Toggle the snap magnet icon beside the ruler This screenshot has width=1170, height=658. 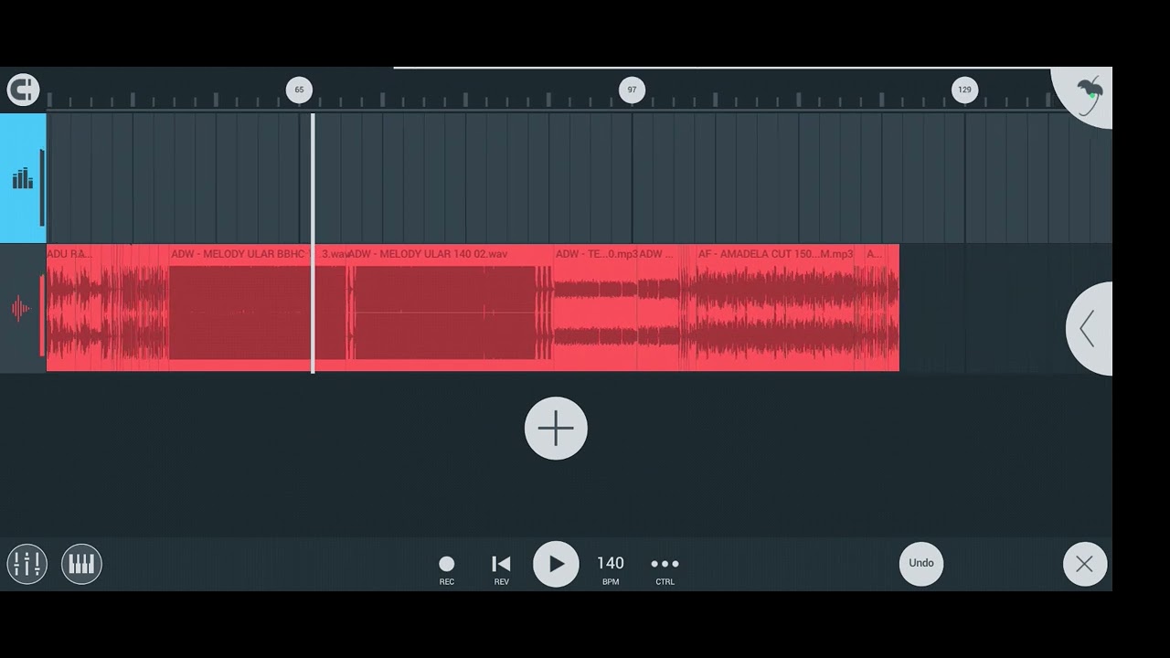coord(23,90)
